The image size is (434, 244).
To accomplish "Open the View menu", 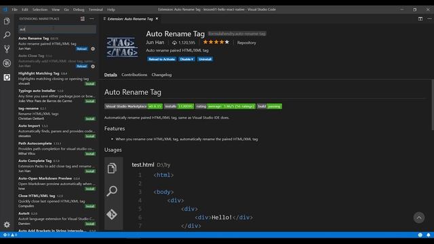I will 56,9.
